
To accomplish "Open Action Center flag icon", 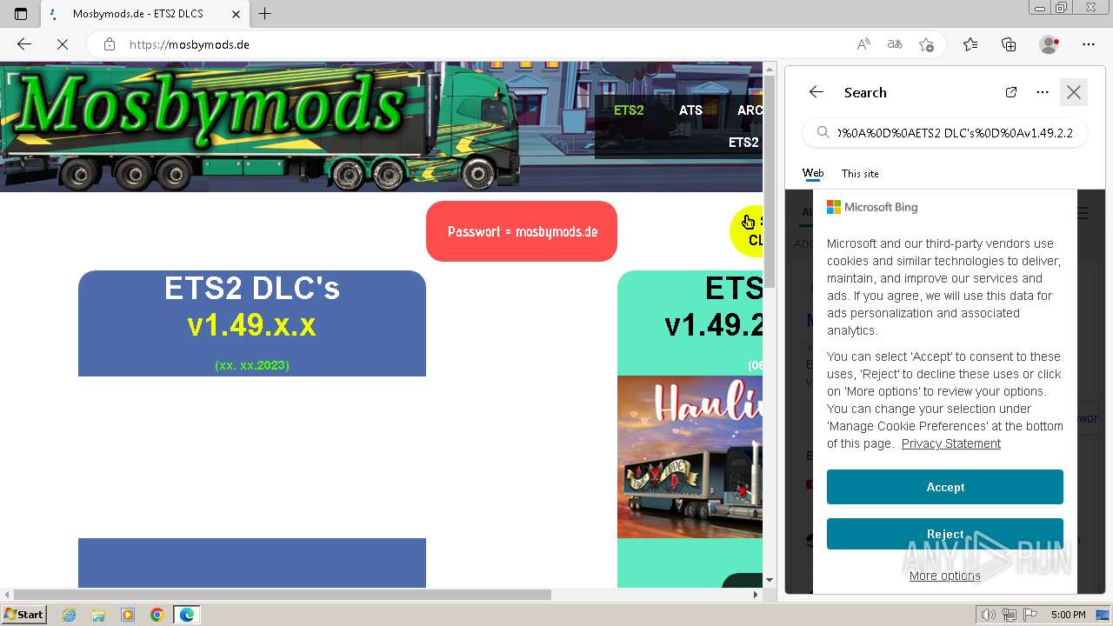I will pos(1030,615).
